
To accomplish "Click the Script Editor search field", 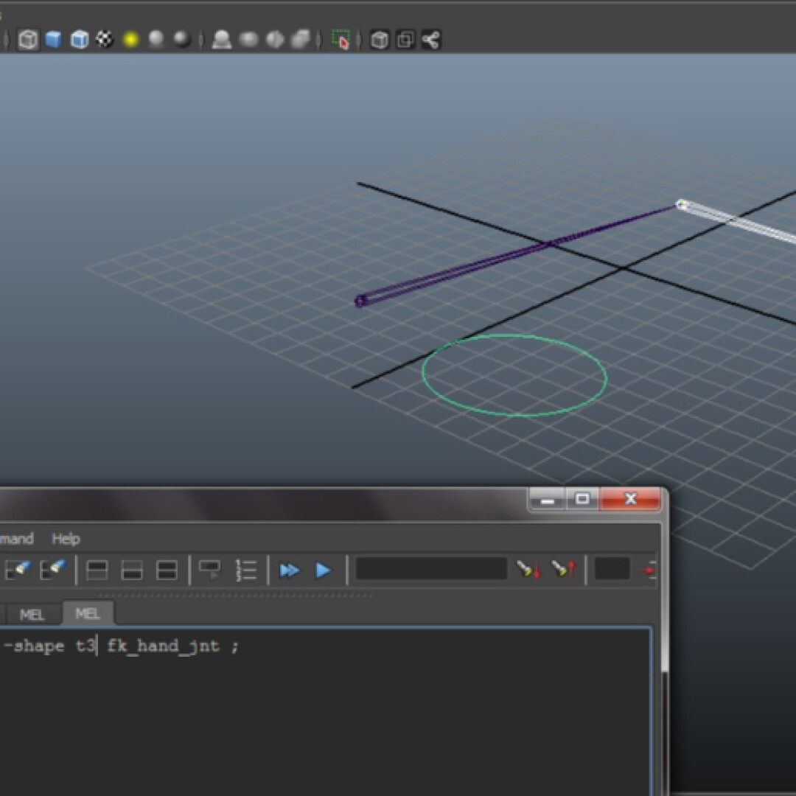I will [431, 569].
